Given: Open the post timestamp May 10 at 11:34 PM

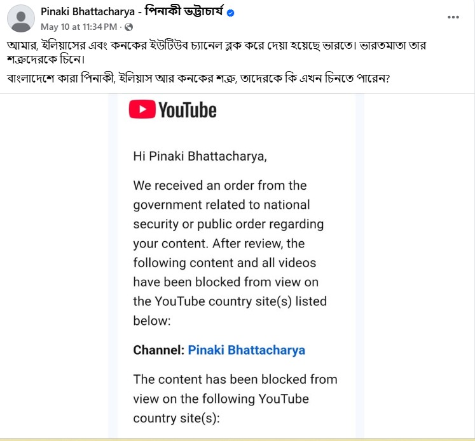Looking at the screenshot, I should point(78,27).
